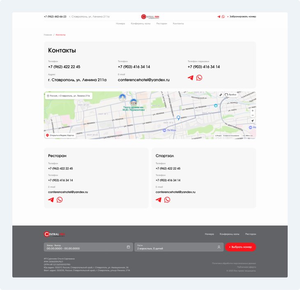Screen dimensions: 300x290
Task: Click the red Выбрать номер button
Action: click(240, 247)
